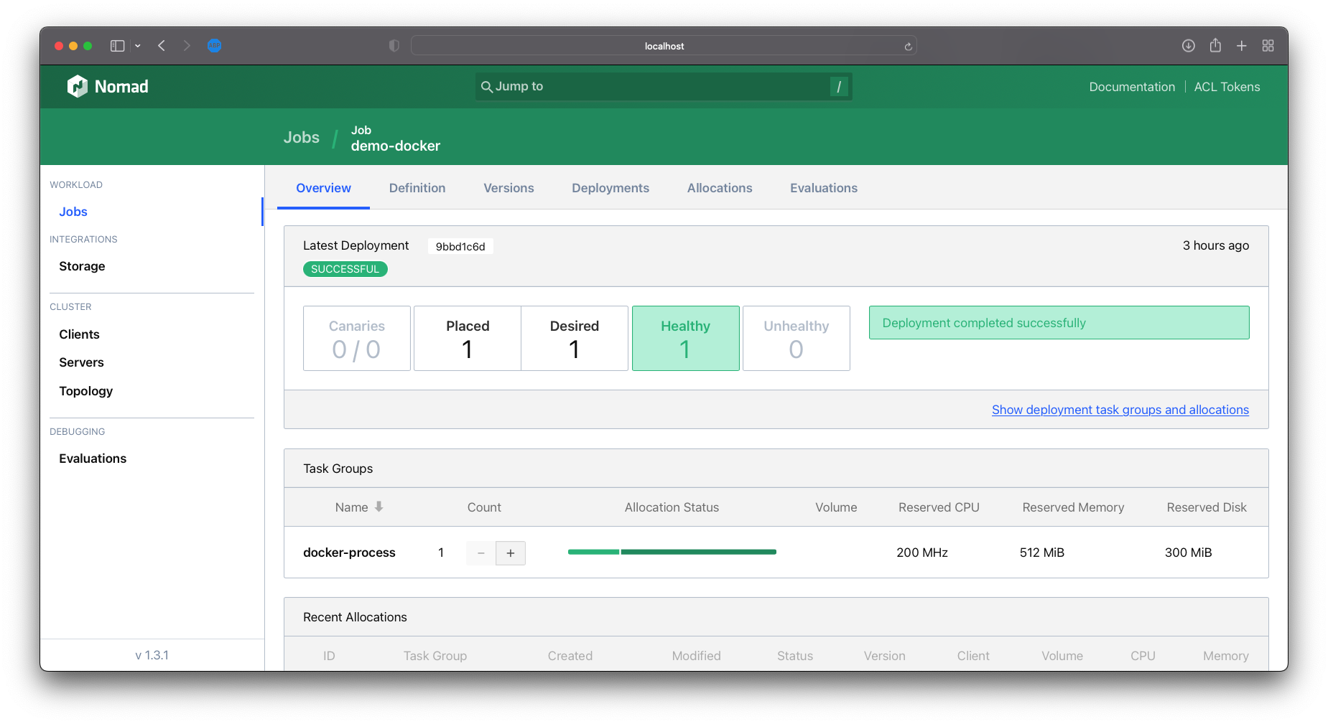Click the Allocation Status column header
The width and height of the screenshot is (1328, 724).
[672, 507]
